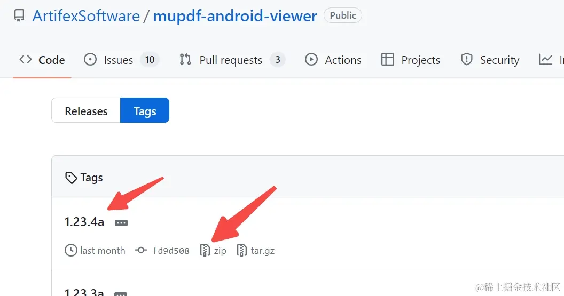Select the Tags toggle button
564x296 pixels.
click(145, 110)
